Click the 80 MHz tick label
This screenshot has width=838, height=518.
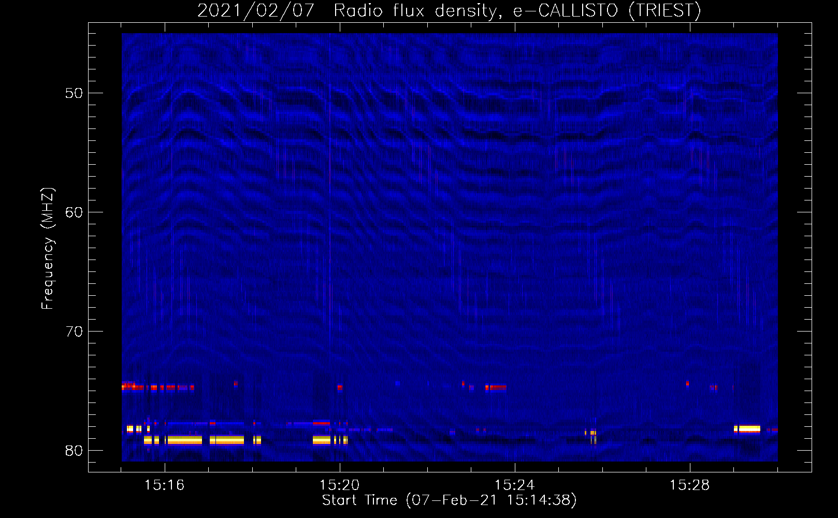74,451
